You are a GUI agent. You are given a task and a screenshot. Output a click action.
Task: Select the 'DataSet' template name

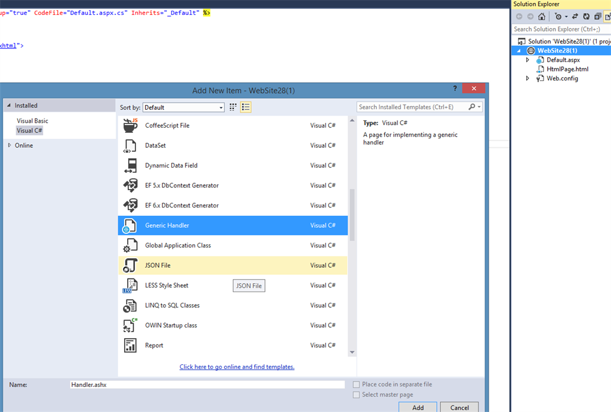pos(155,145)
